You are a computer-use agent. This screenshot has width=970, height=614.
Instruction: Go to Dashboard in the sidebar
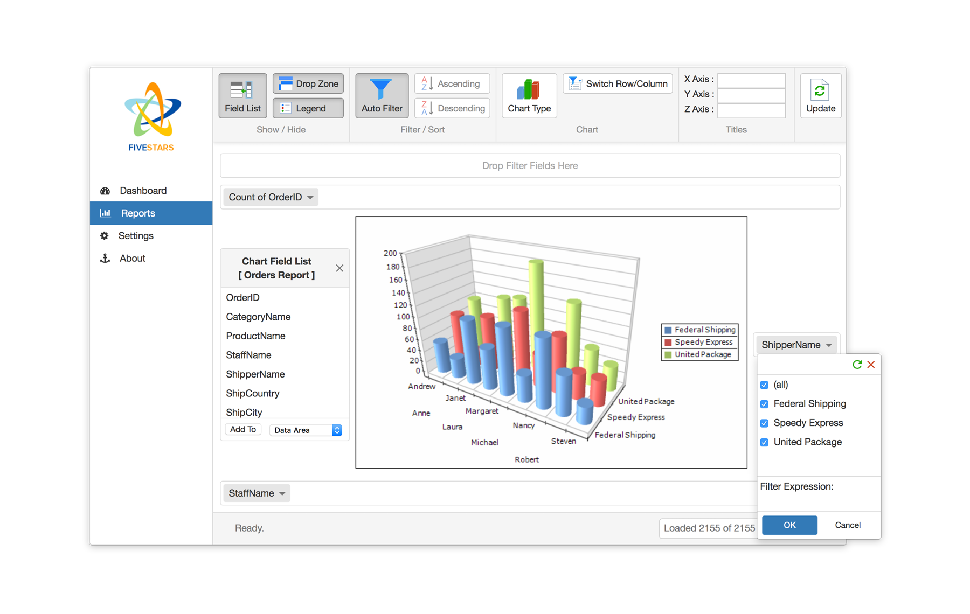(143, 191)
